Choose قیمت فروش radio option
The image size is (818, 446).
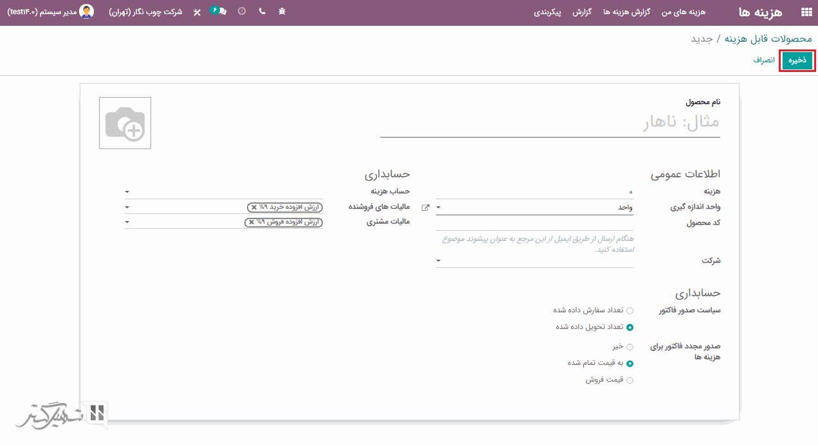click(x=630, y=380)
